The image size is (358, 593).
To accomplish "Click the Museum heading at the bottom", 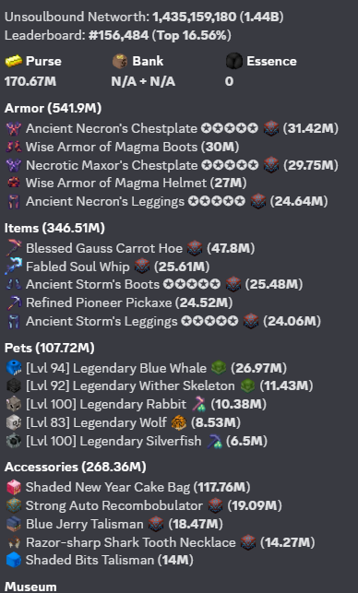I will pyautogui.click(x=30, y=587).
